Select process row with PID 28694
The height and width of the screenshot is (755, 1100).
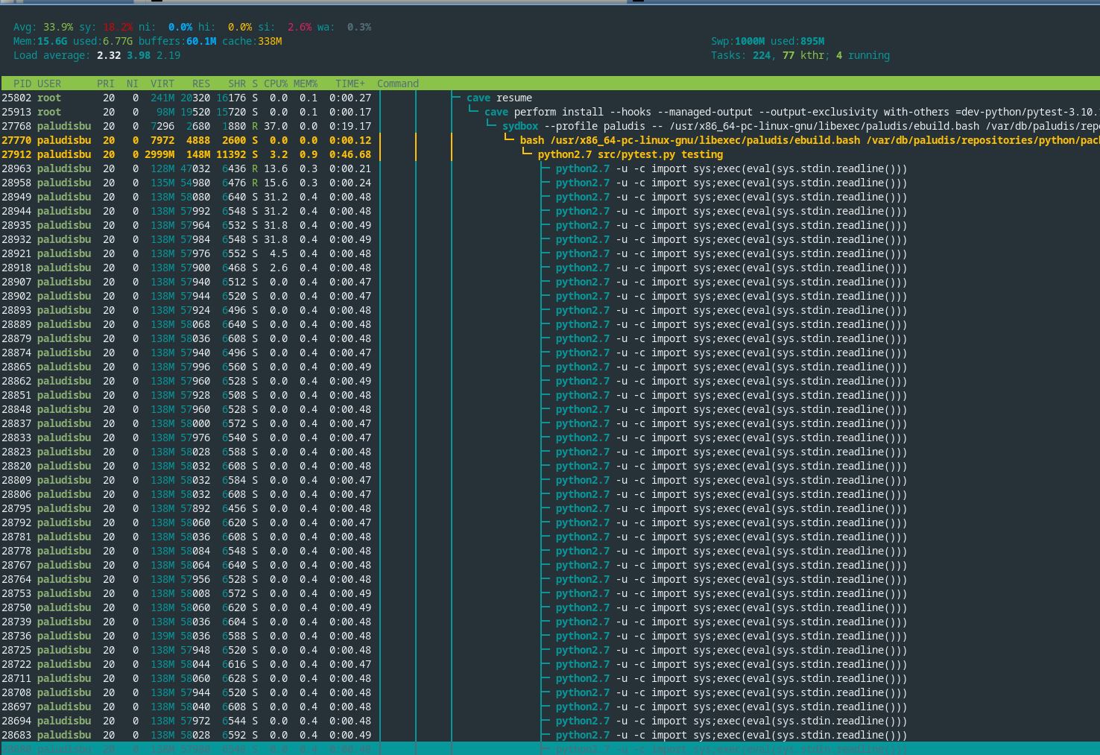click(x=550, y=721)
